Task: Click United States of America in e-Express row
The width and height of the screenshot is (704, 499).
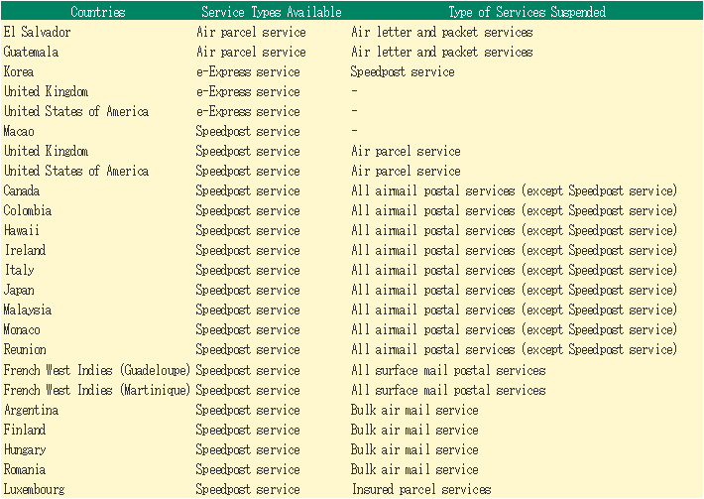Action: point(76,111)
